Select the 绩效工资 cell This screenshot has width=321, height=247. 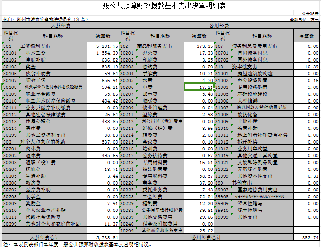click(53, 80)
